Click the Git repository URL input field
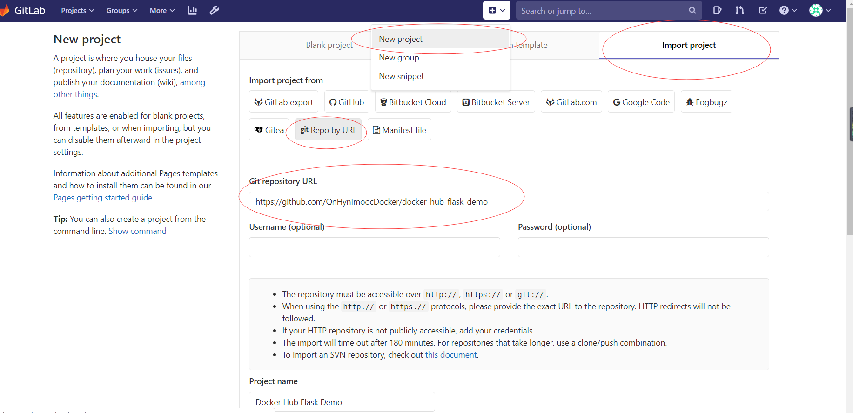Viewport: 853px width, 413px height. pyautogui.click(x=509, y=201)
